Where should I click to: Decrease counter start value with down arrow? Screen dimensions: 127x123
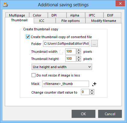(92, 93)
